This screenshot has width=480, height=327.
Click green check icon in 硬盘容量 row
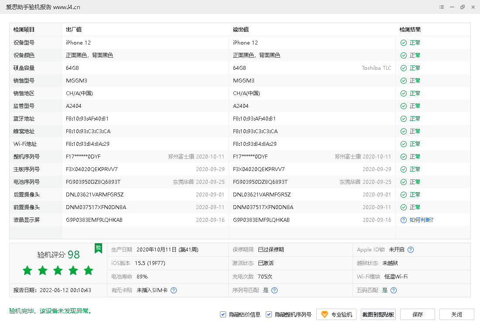(x=404, y=68)
